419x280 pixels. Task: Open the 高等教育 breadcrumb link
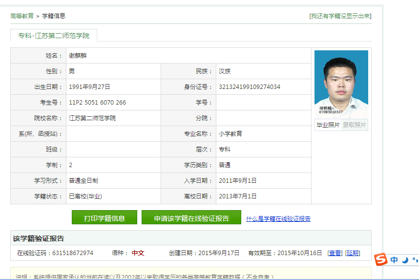(22, 16)
